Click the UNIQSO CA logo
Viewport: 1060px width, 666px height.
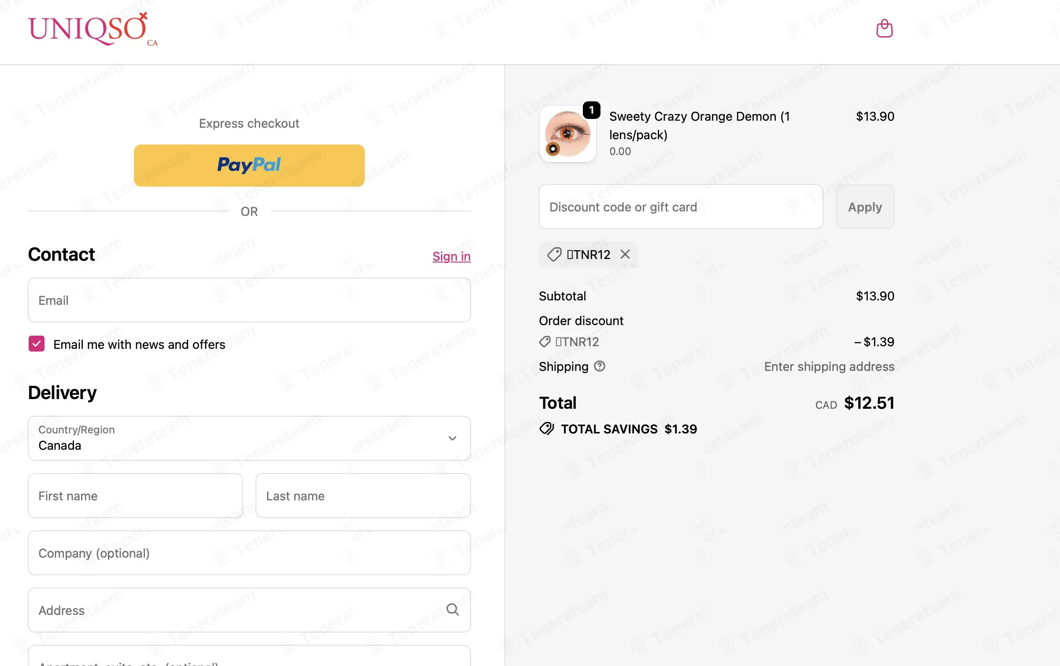(93, 29)
